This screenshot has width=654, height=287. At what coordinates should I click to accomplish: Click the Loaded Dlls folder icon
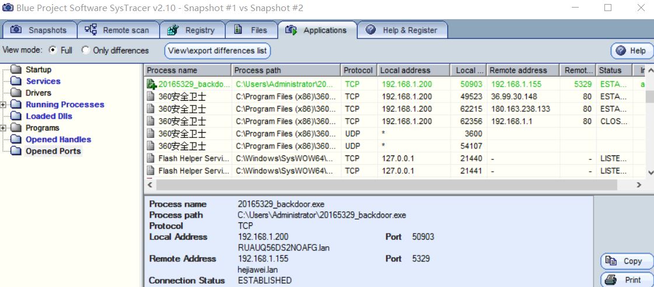pos(16,116)
